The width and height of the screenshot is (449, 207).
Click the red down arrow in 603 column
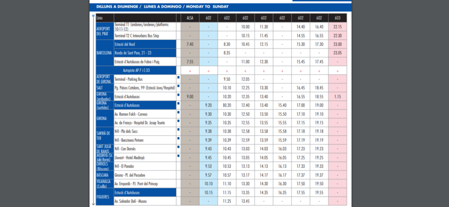(x=338, y=70)
